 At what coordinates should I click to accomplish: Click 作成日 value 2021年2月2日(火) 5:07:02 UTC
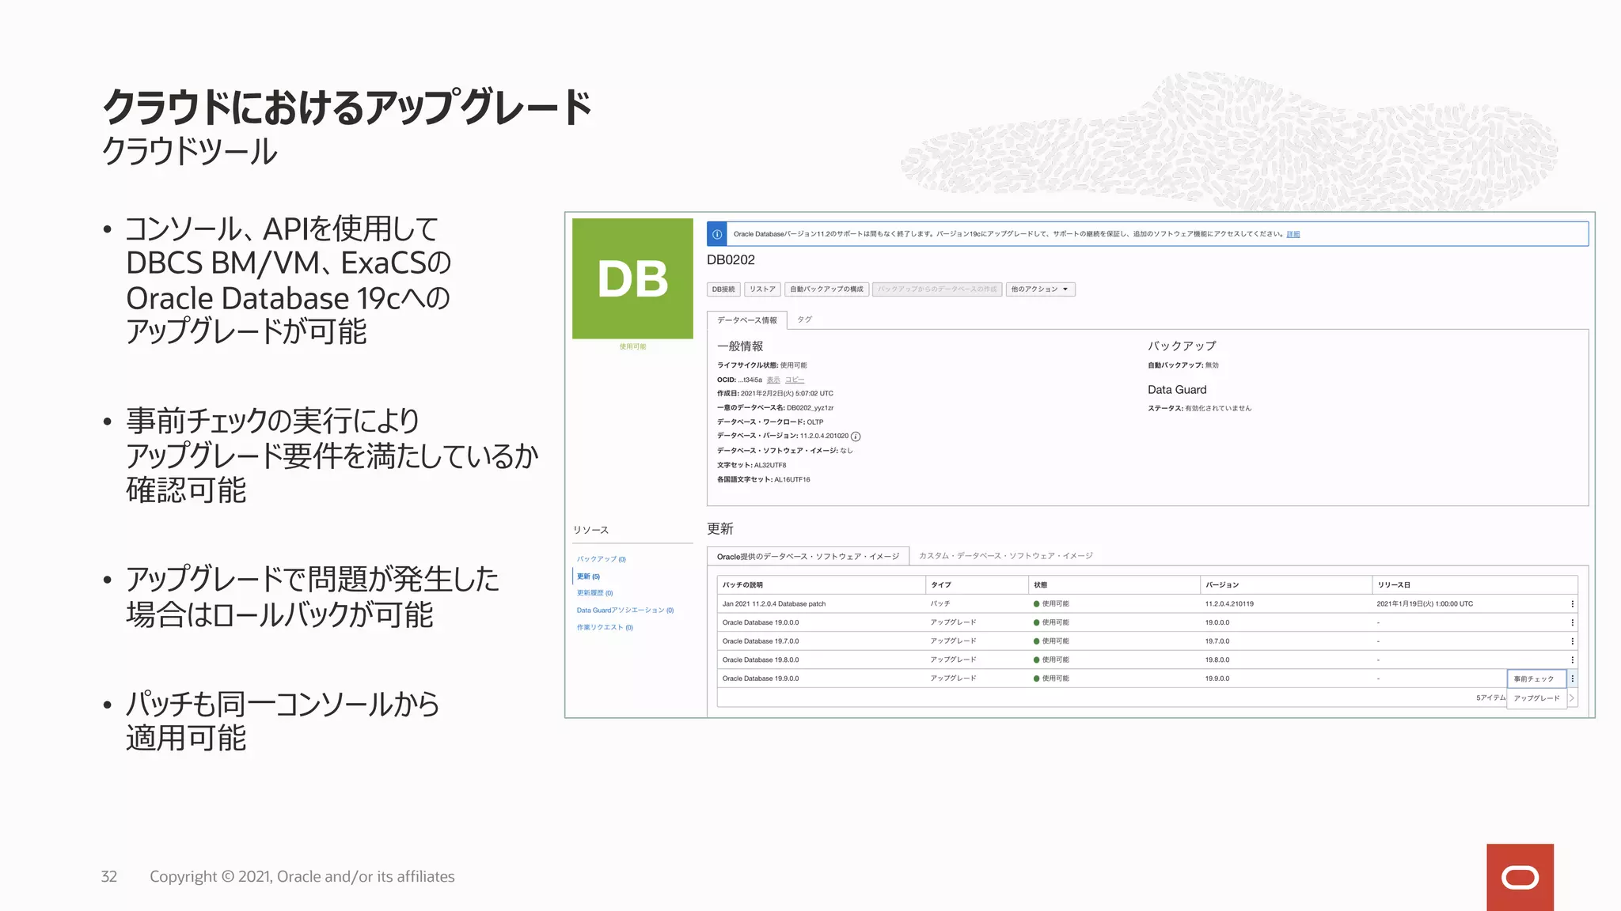(787, 393)
